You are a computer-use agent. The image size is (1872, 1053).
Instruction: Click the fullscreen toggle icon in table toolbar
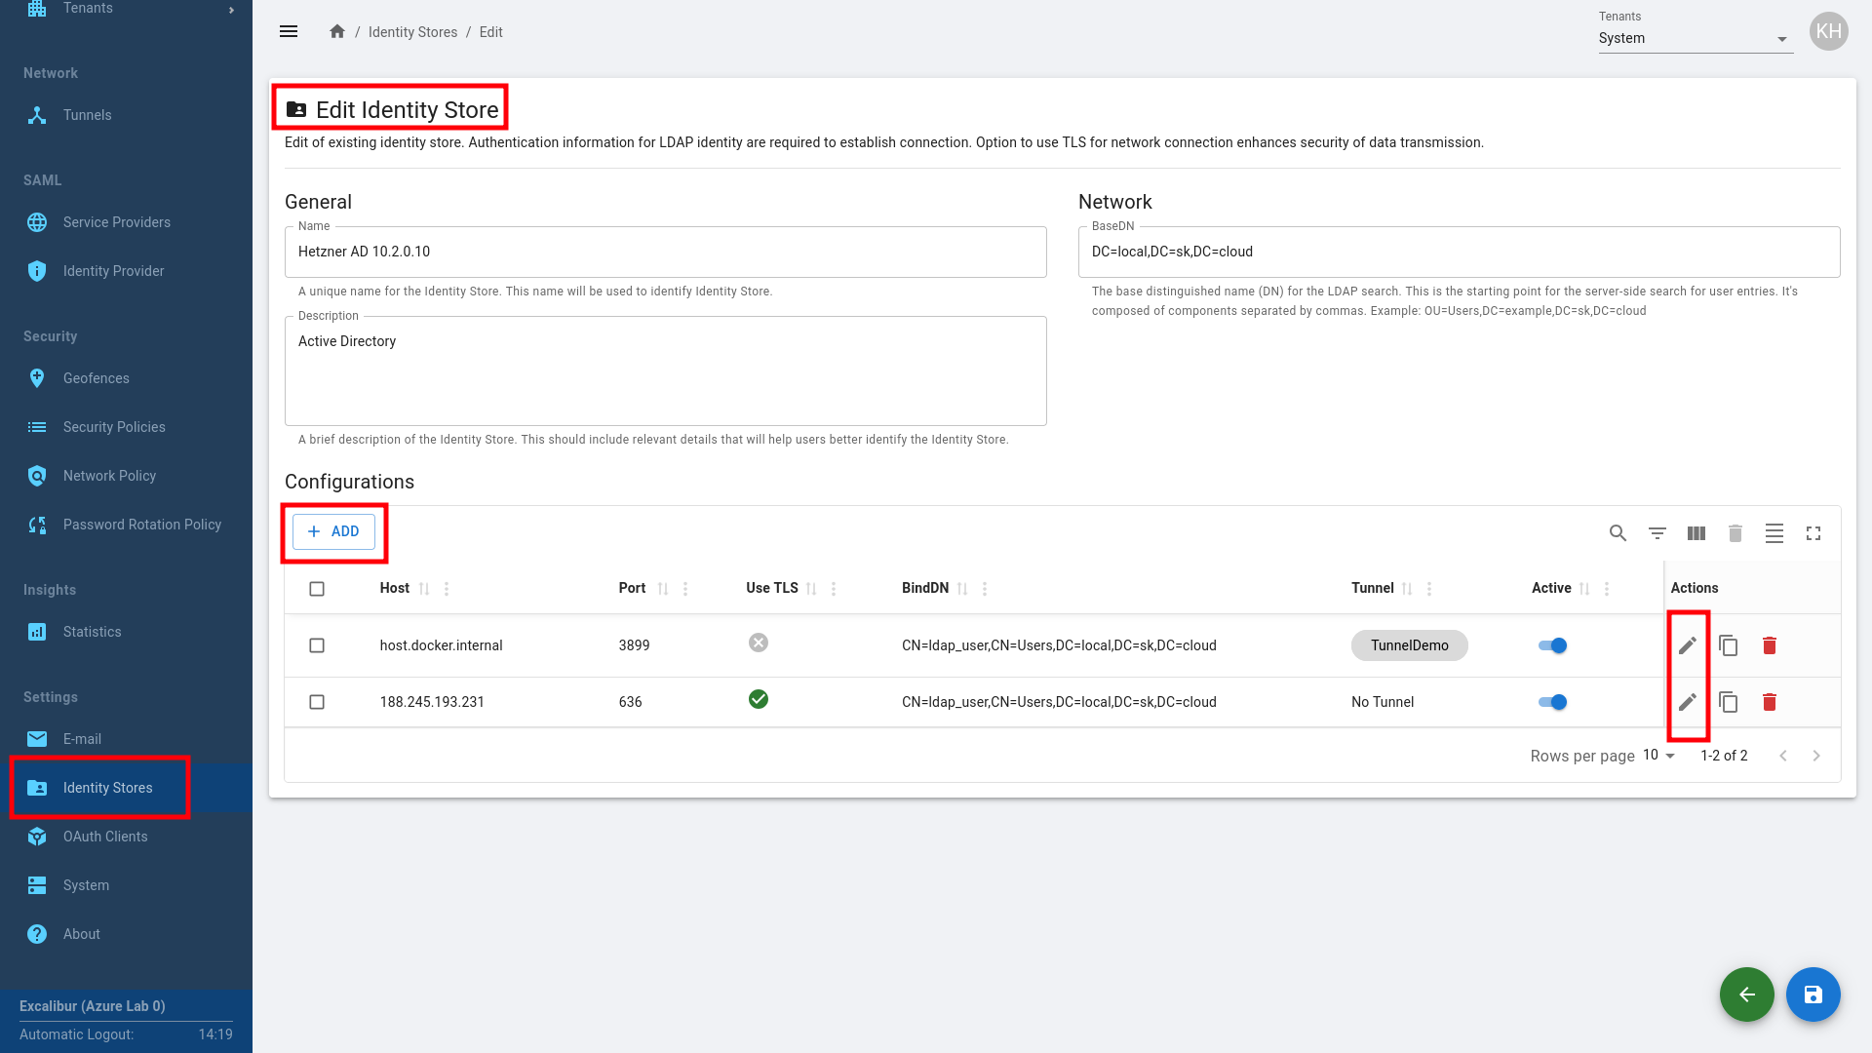1813,533
